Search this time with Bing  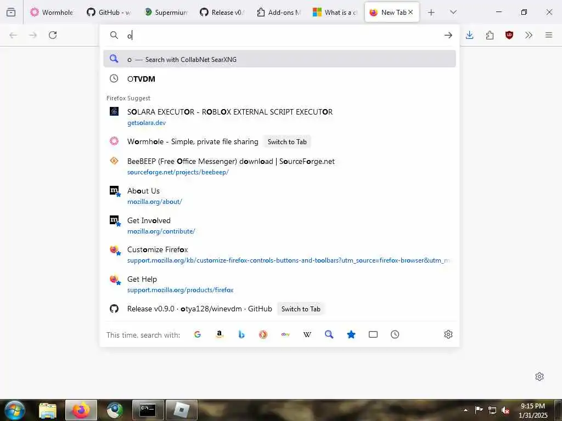pyautogui.click(x=241, y=334)
